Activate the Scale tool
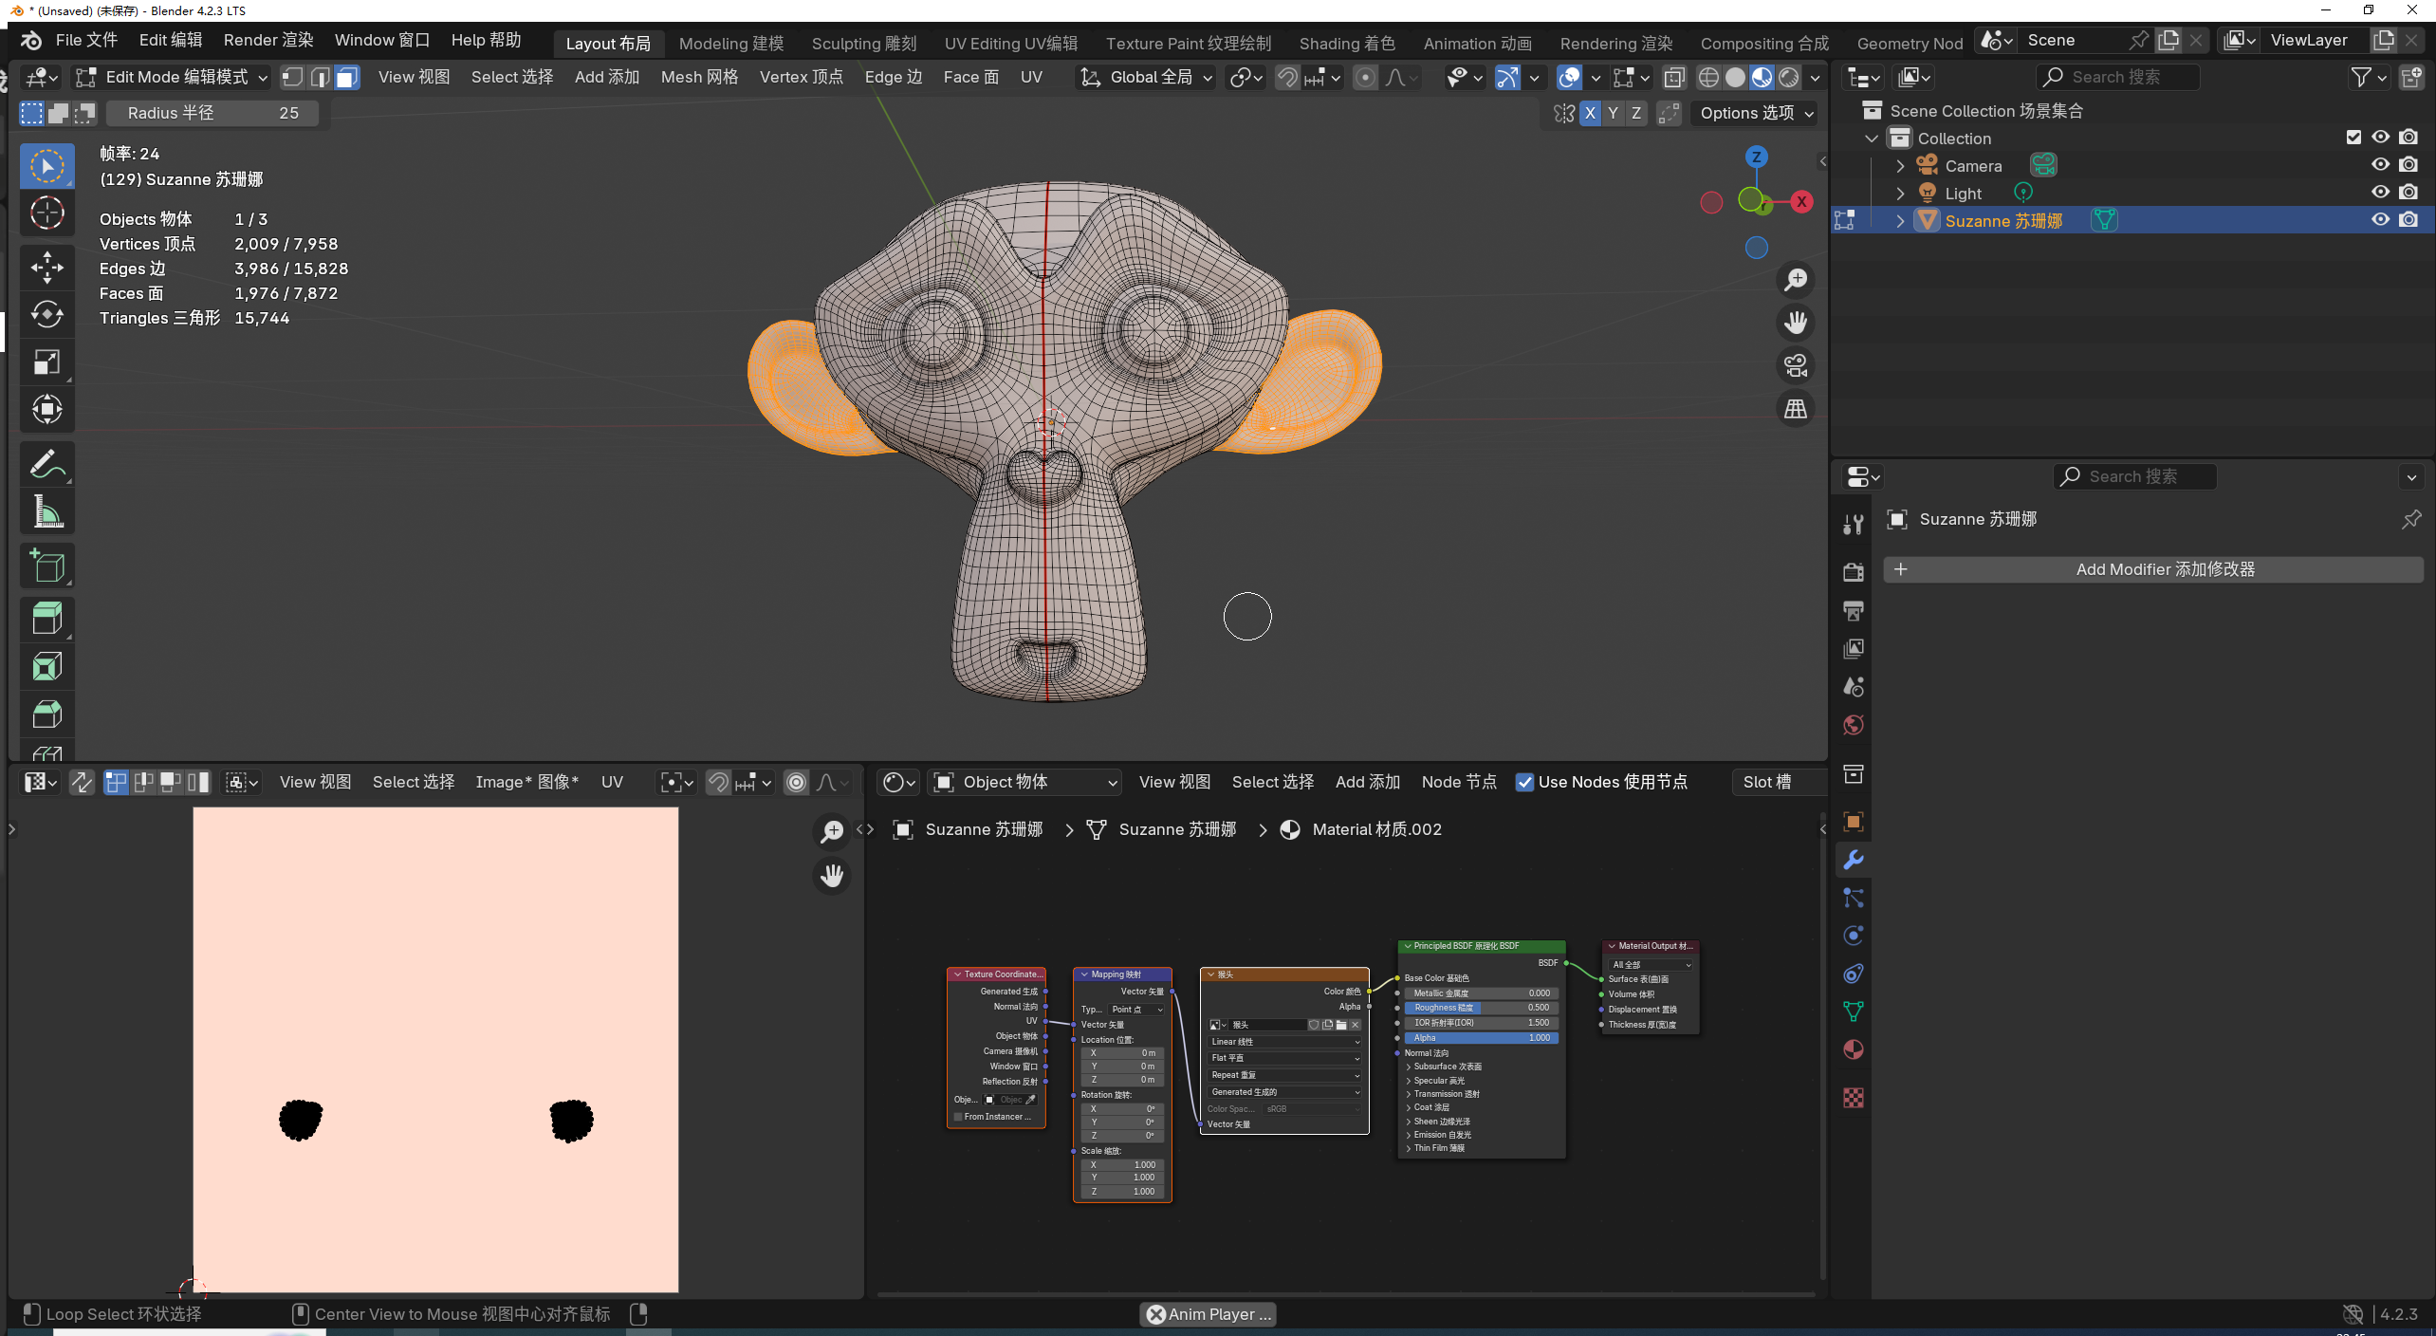Screen dimensions: 2436x1336 coord(46,362)
